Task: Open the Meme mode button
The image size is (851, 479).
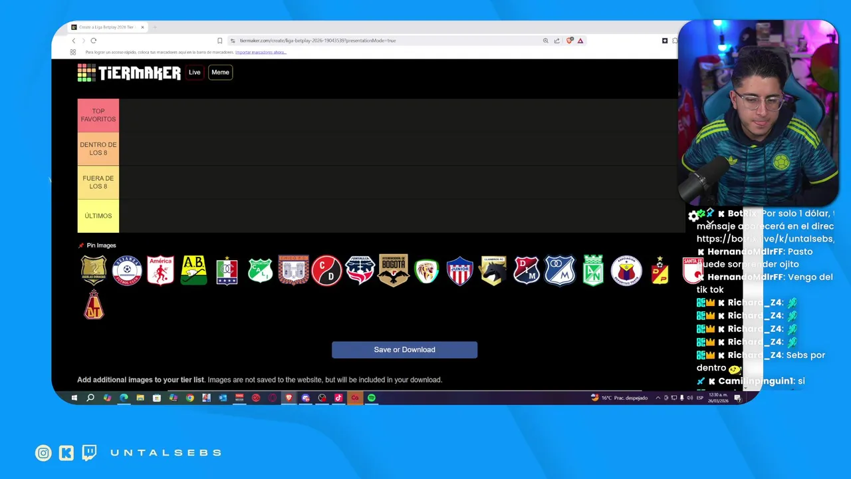Action: [x=220, y=73]
